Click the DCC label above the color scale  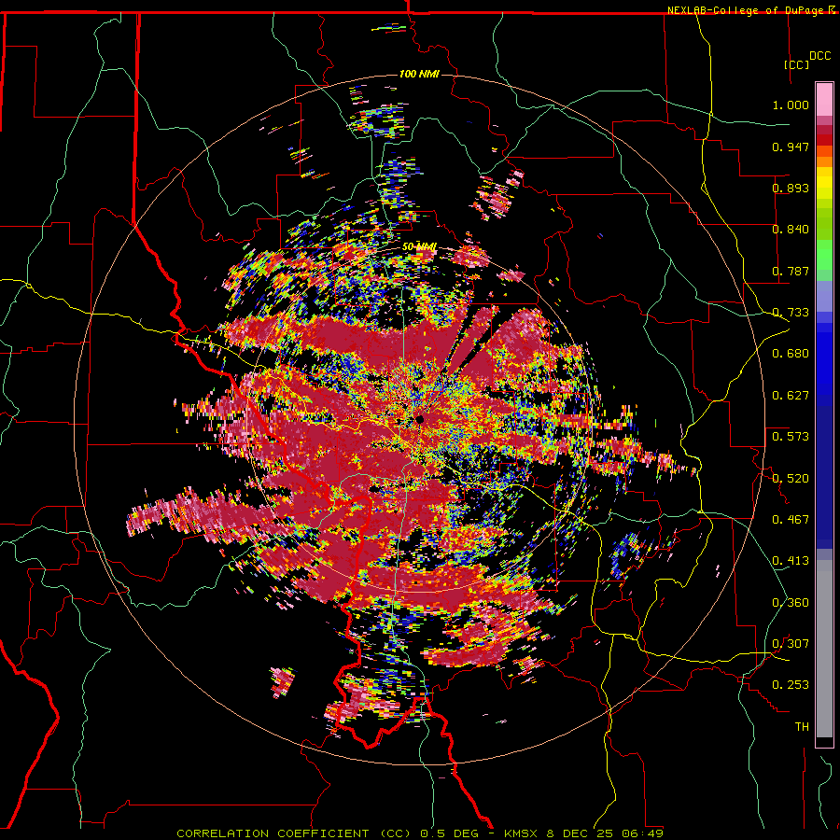pos(820,56)
